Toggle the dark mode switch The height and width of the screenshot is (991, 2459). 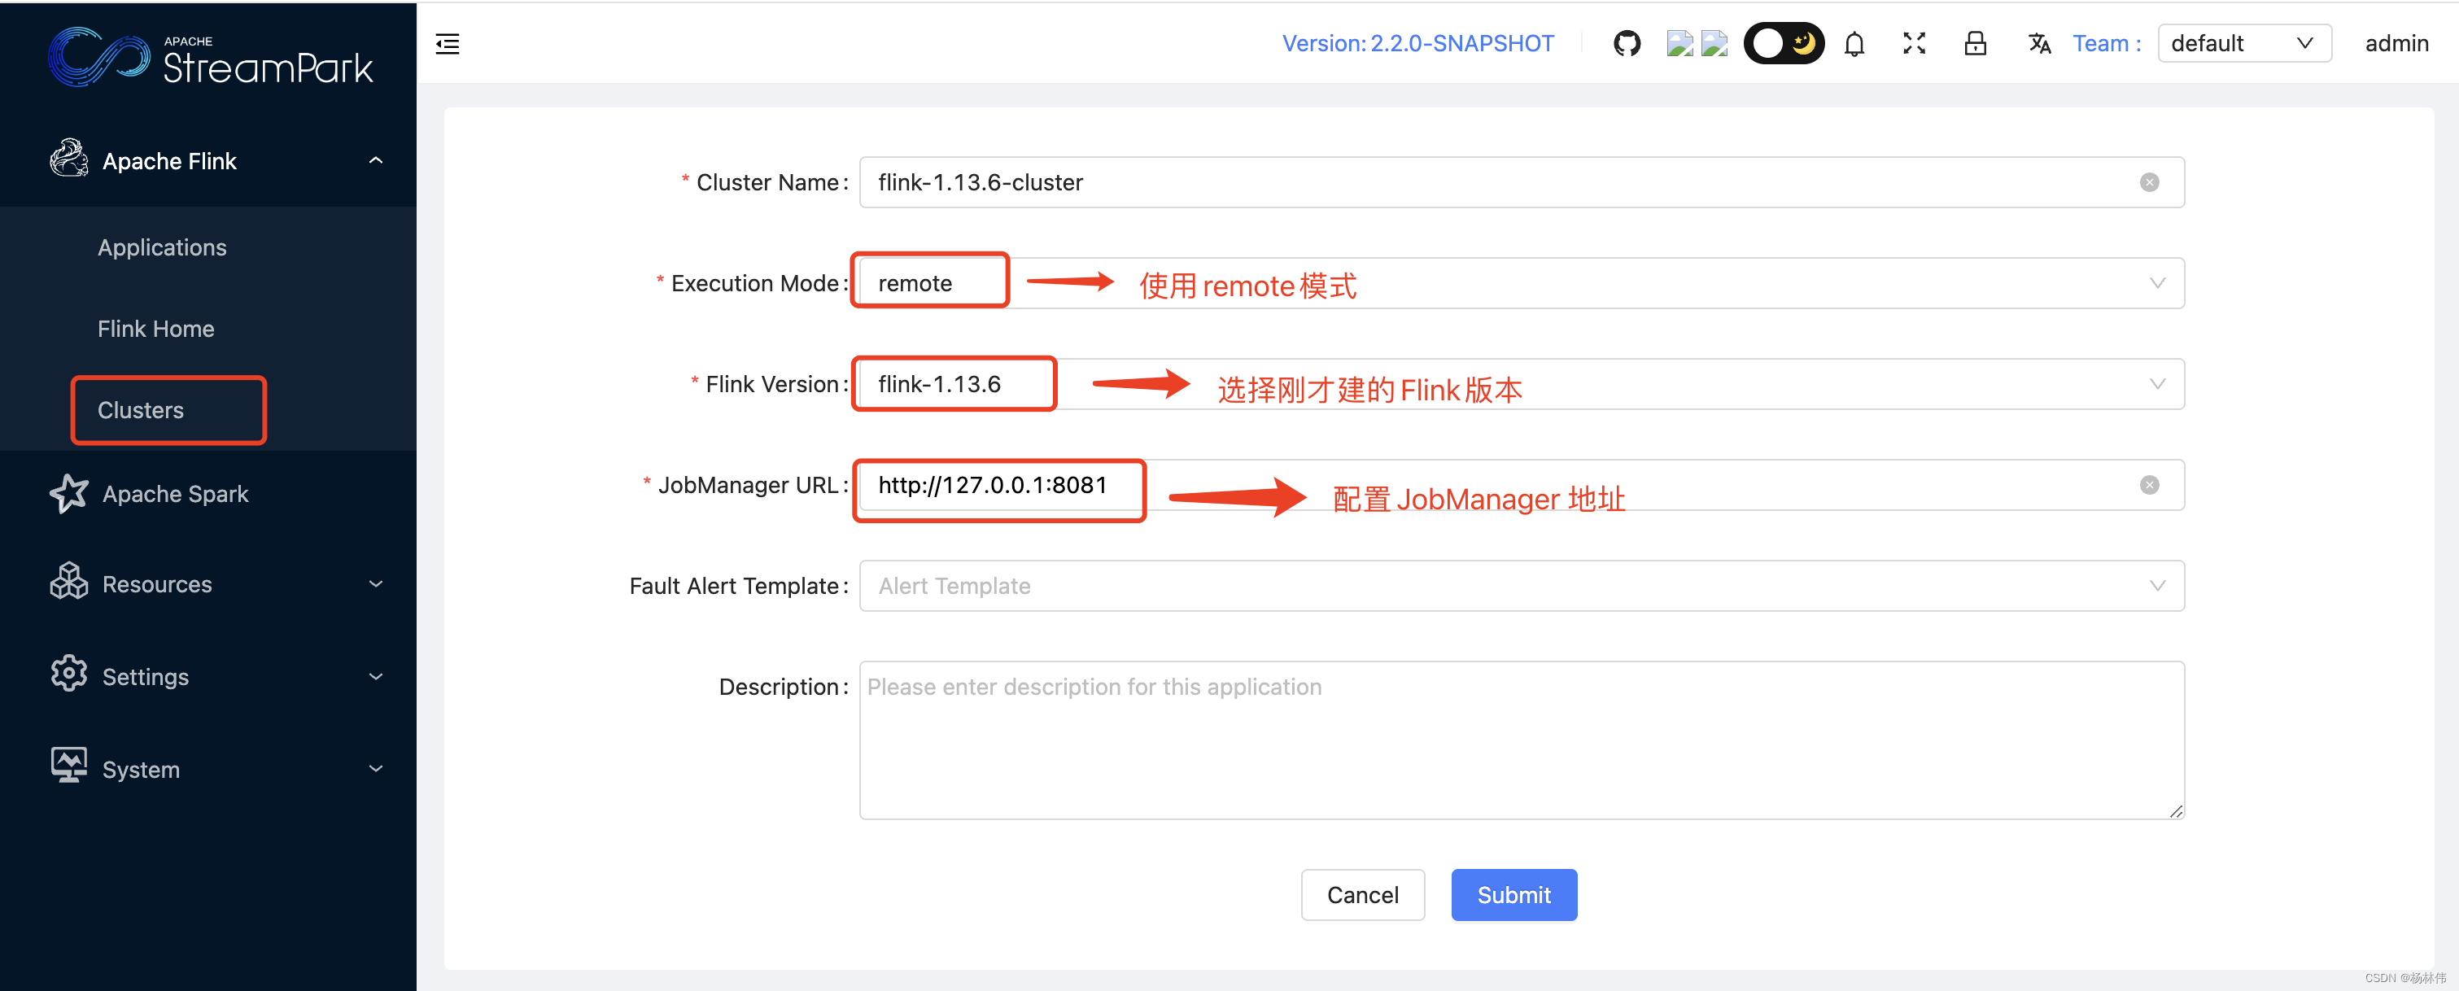[1783, 44]
